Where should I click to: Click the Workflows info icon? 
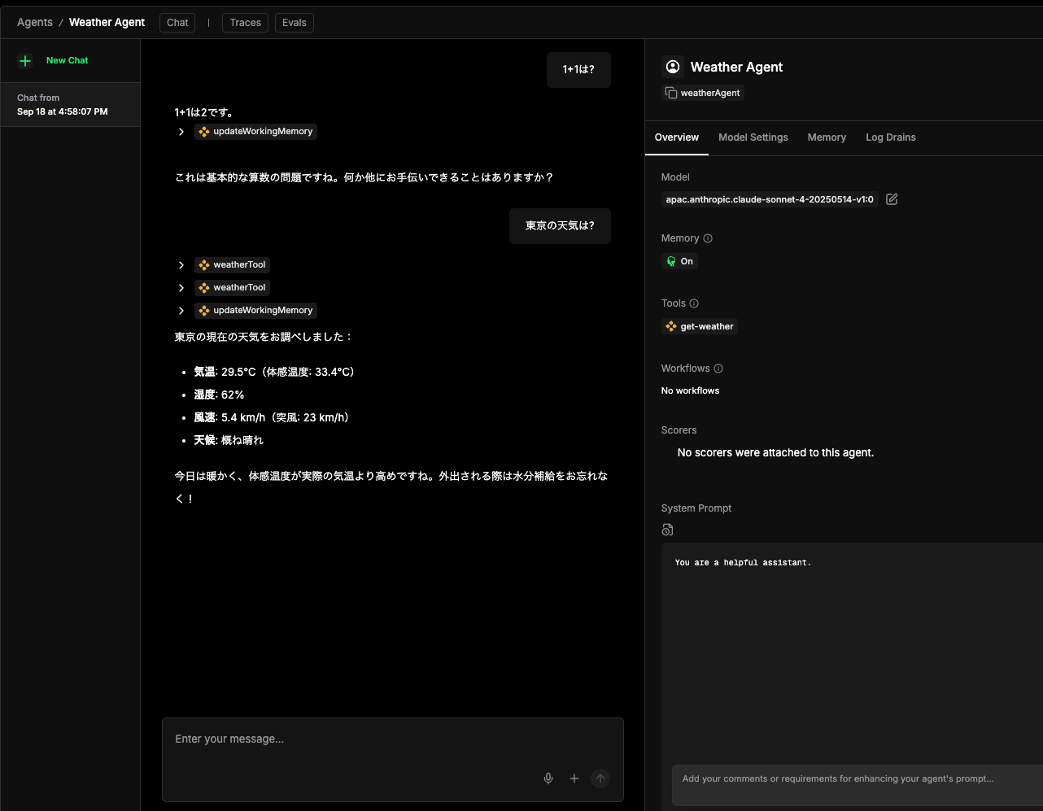coord(718,368)
